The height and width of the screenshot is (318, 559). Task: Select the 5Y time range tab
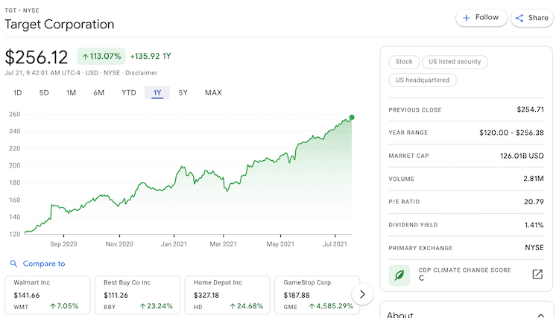[183, 93]
